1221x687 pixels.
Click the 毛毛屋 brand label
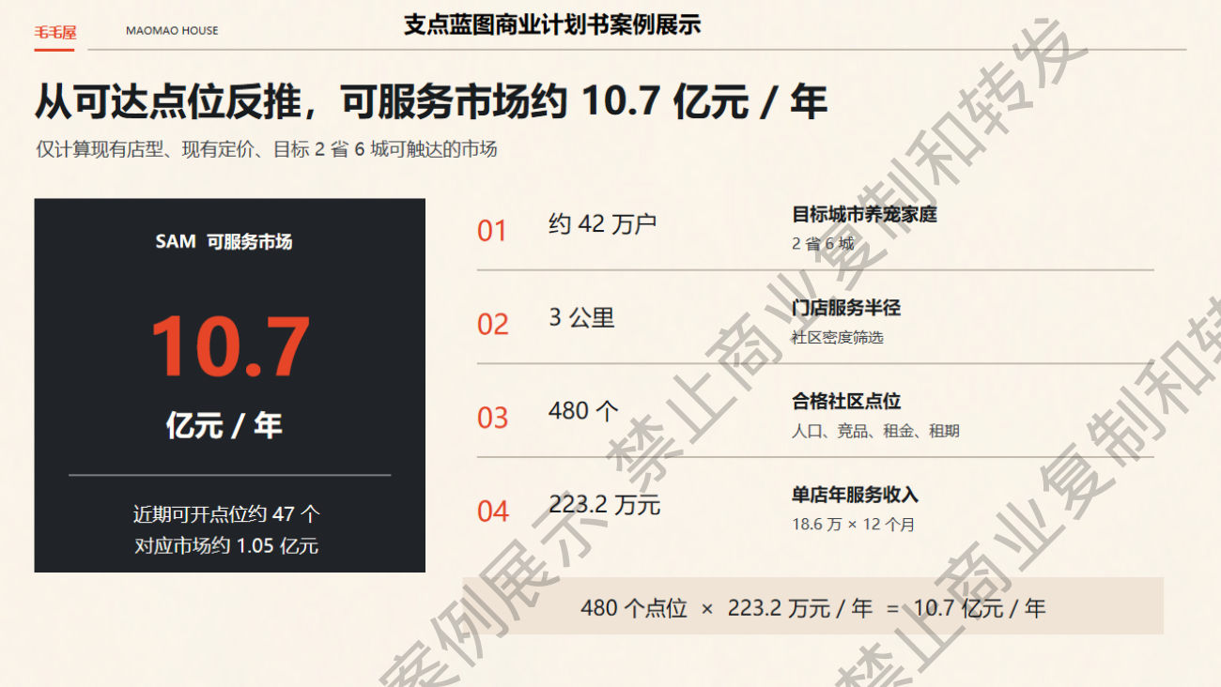tap(55, 31)
